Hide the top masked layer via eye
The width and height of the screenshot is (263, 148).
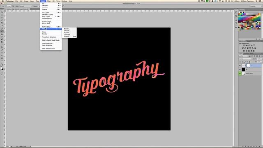click(240, 65)
